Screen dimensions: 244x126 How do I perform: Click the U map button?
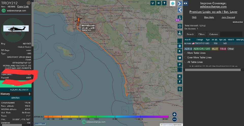[153, 3]
